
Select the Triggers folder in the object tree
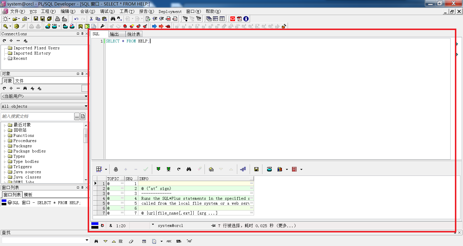[23, 167]
